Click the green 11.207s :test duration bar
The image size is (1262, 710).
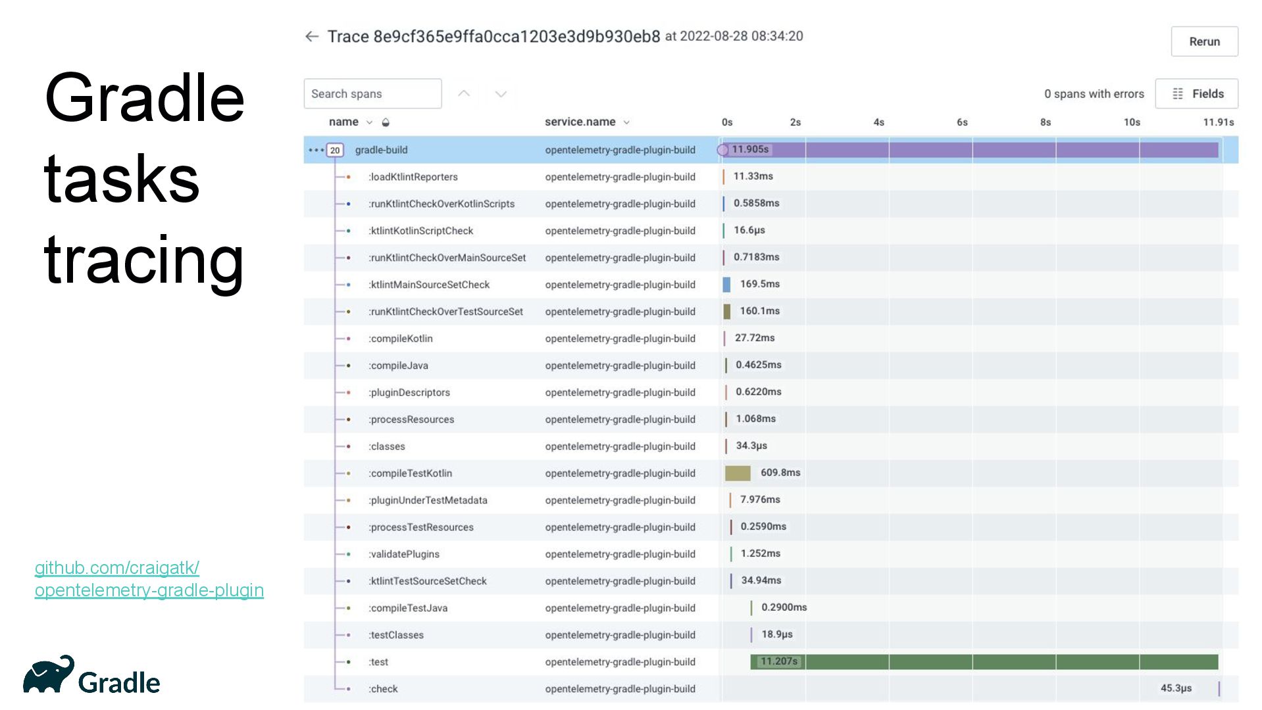(984, 661)
